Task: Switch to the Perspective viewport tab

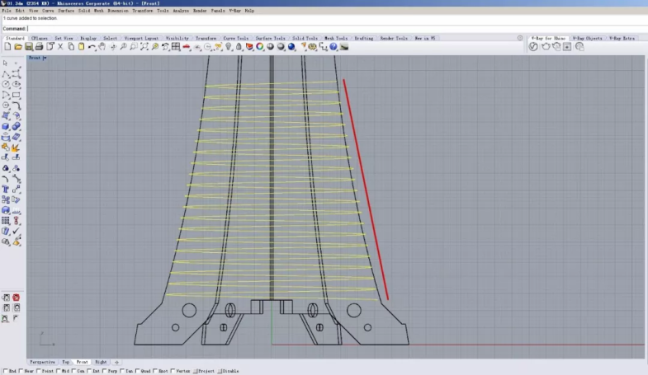Action: coord(43,362)
